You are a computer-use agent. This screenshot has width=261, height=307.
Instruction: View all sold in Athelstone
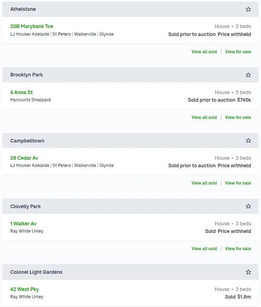(204, 52)
